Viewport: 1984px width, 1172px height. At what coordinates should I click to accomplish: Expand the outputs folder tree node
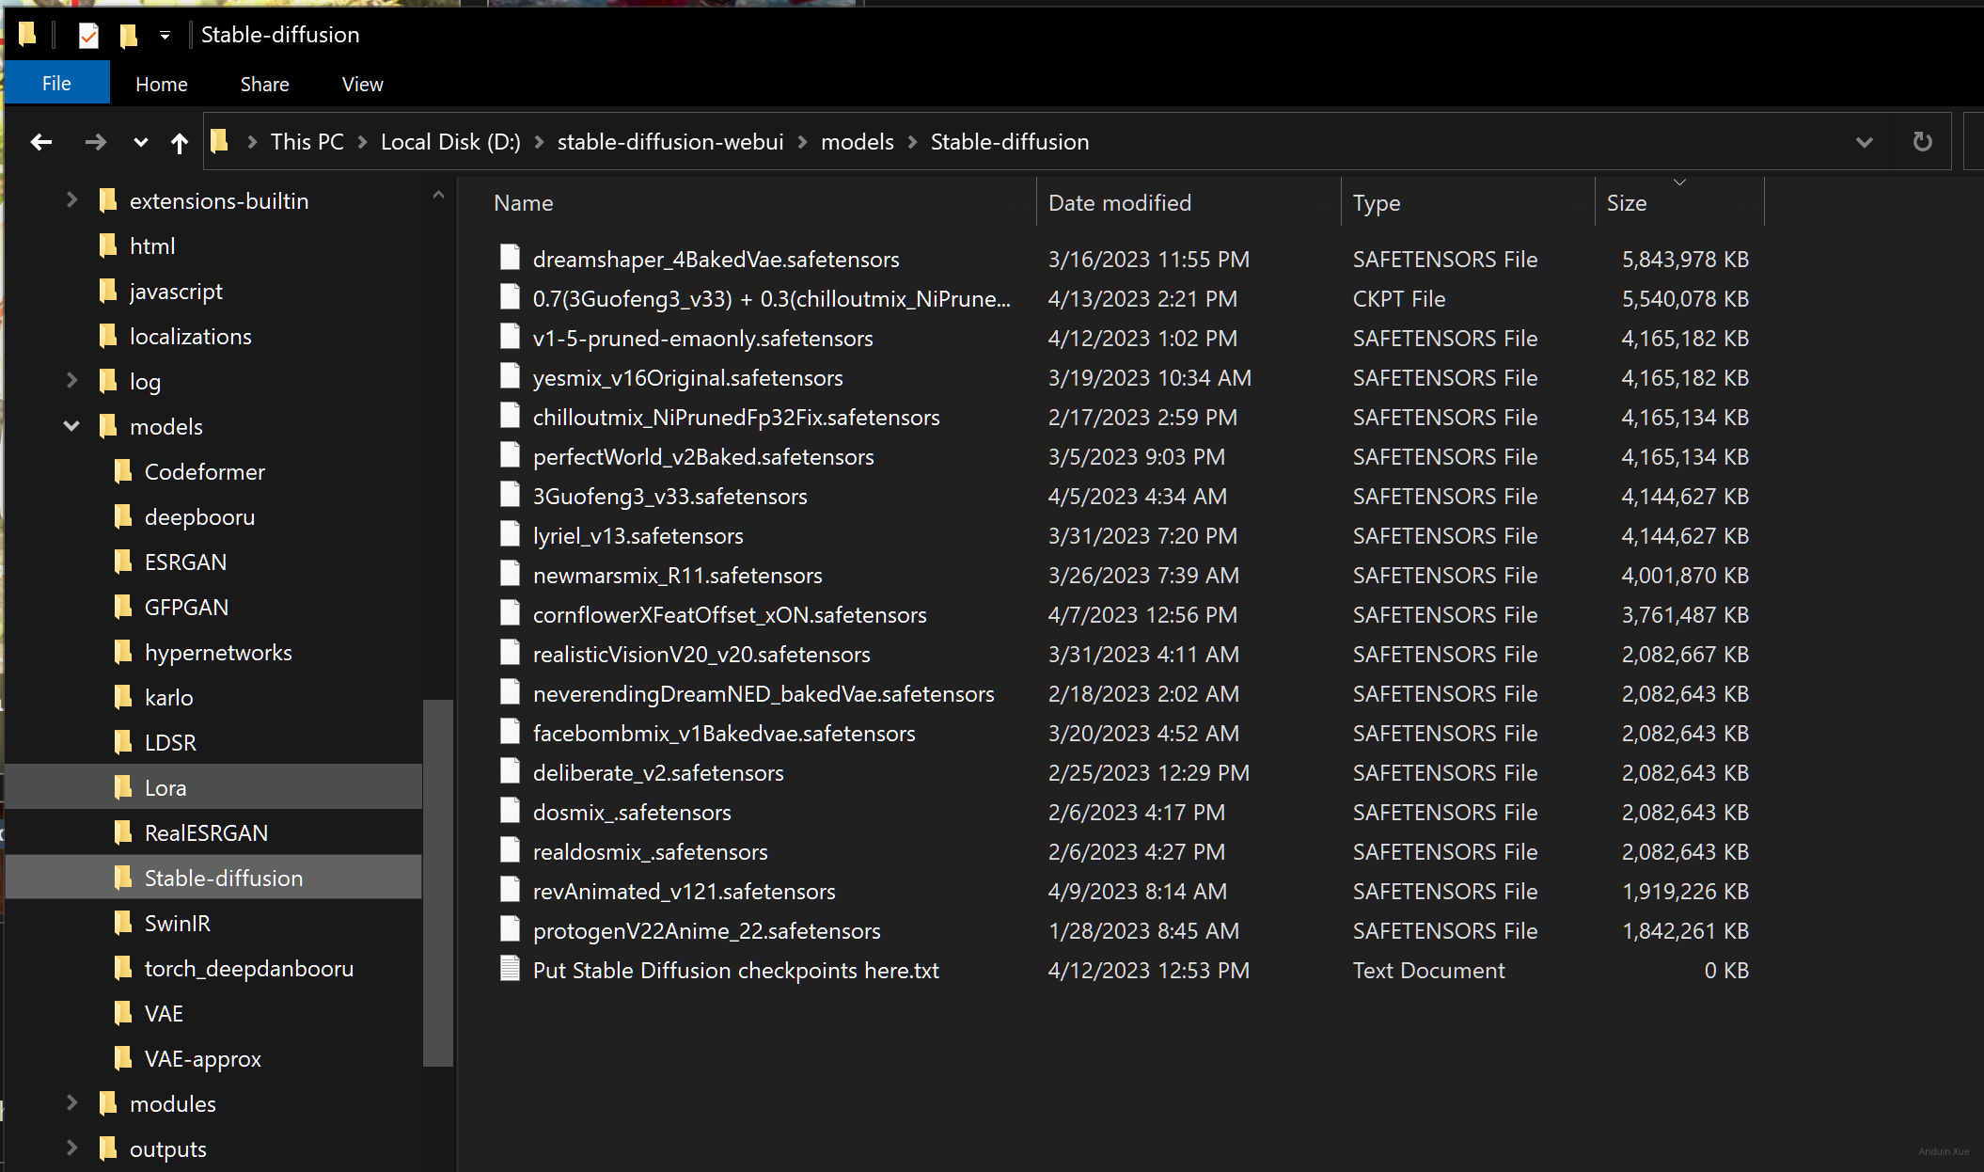click(x=71, y=1148)
